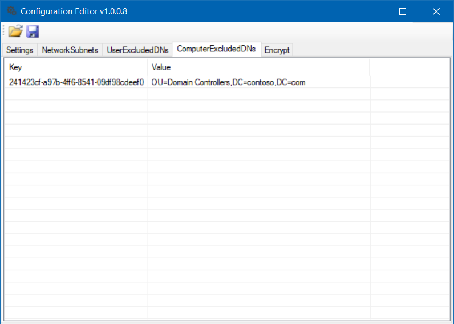Screen dimensions: 454x324
Task: Close the Configuration Editor window
Action: point(436,11)
